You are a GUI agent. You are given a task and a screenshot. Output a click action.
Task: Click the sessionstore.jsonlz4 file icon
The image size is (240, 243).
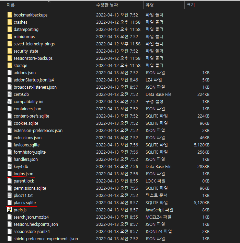click(x=10, y=232)
